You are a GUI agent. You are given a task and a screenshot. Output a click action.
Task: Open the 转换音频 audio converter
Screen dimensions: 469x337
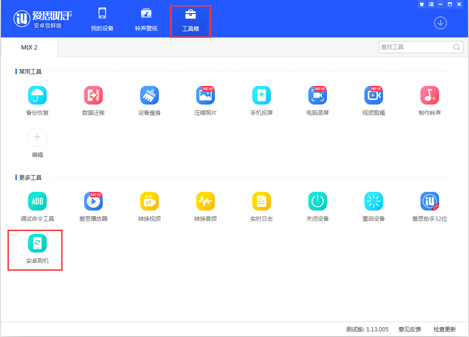point(206,202)
